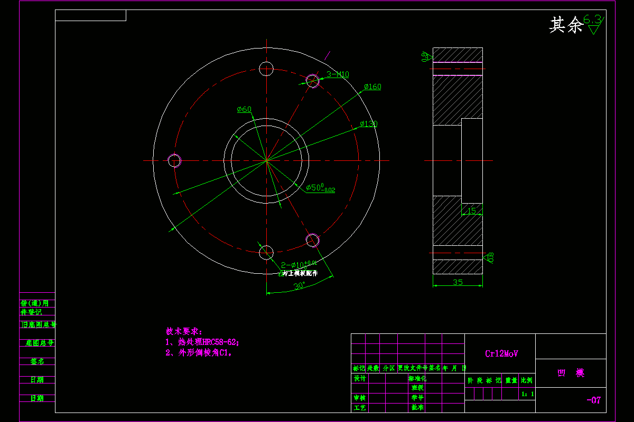Click the Cr12MoV material text
634x422 pixels.
click(502, 353)
